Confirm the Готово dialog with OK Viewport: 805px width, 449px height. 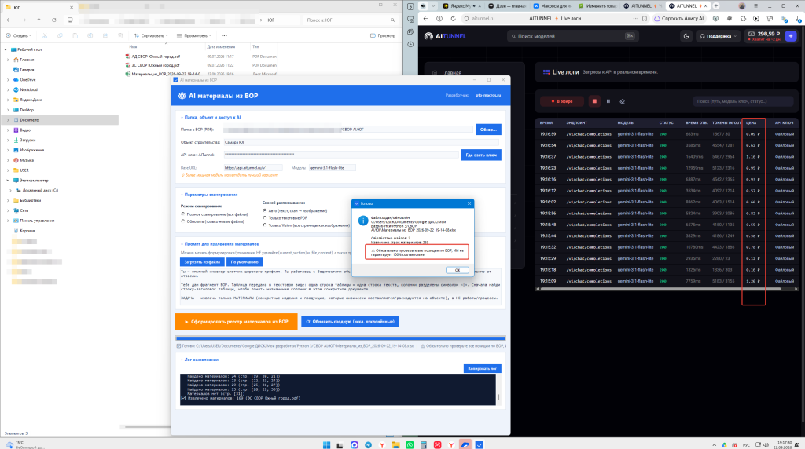pos(457,270)
